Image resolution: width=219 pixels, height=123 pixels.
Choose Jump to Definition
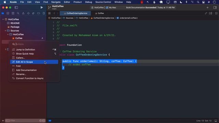[x=34, y=50]
